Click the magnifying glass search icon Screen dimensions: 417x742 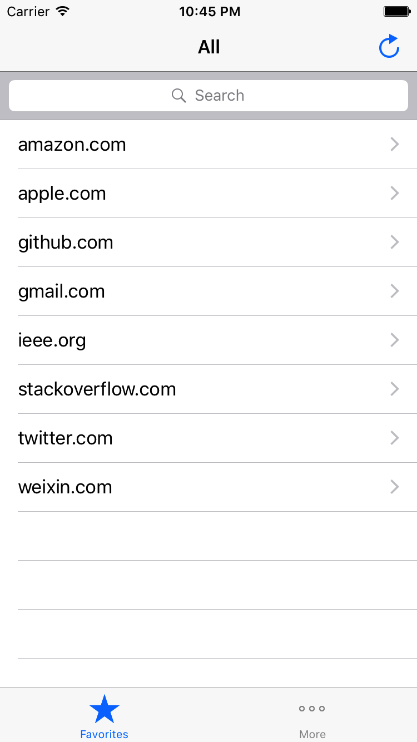pos(178,96)
